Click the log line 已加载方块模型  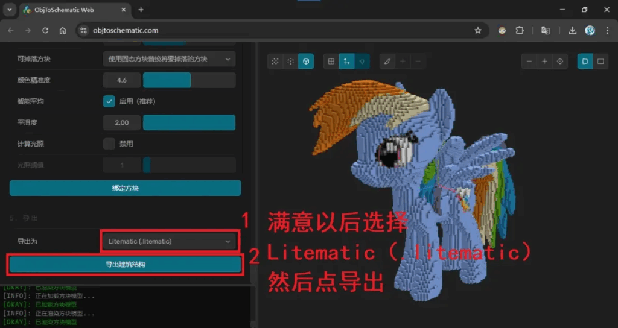click(x=40, y=304)
